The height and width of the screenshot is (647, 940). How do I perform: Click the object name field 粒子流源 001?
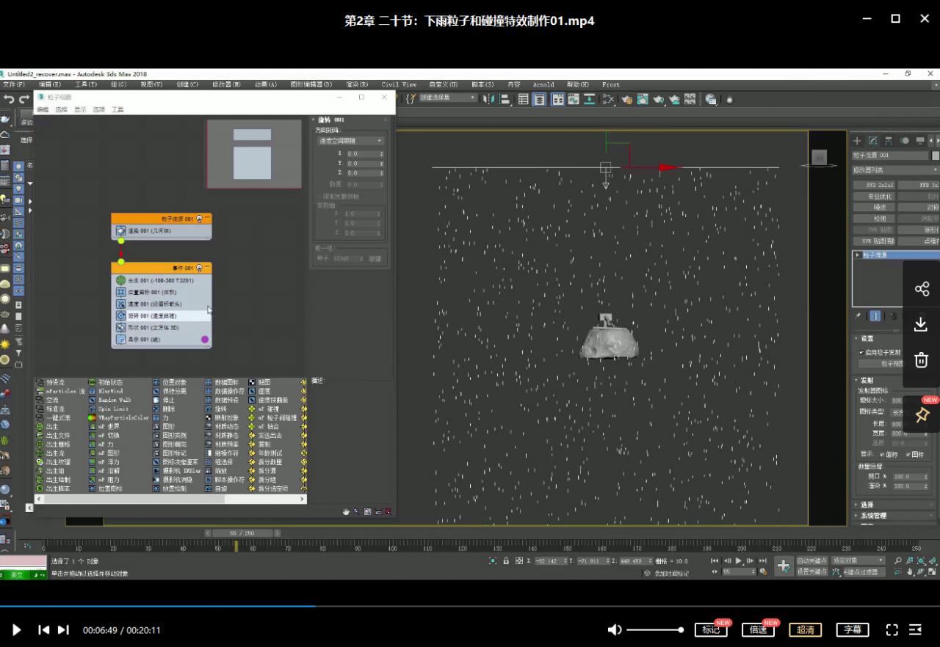tap(890, 156)
